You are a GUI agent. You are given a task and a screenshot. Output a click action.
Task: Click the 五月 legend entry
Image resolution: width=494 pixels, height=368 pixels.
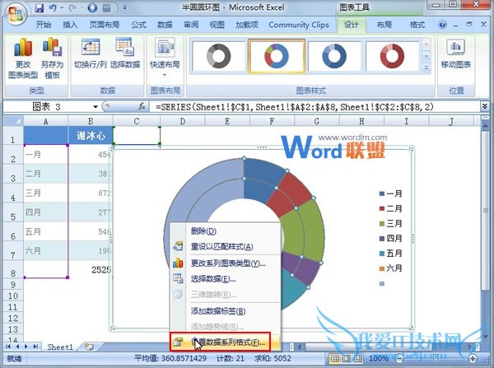point(390,254)
